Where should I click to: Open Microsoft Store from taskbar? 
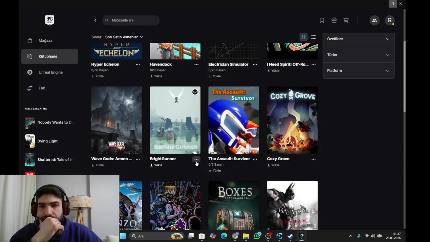202,236
